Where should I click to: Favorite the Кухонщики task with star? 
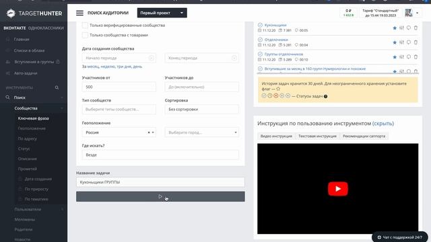pyautogui.click(x=395, y=28)
